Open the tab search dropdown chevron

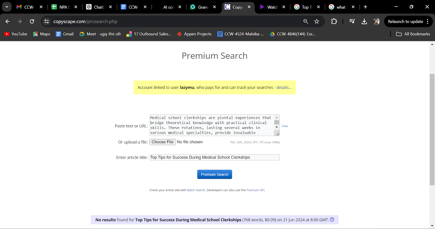(7, 7)
